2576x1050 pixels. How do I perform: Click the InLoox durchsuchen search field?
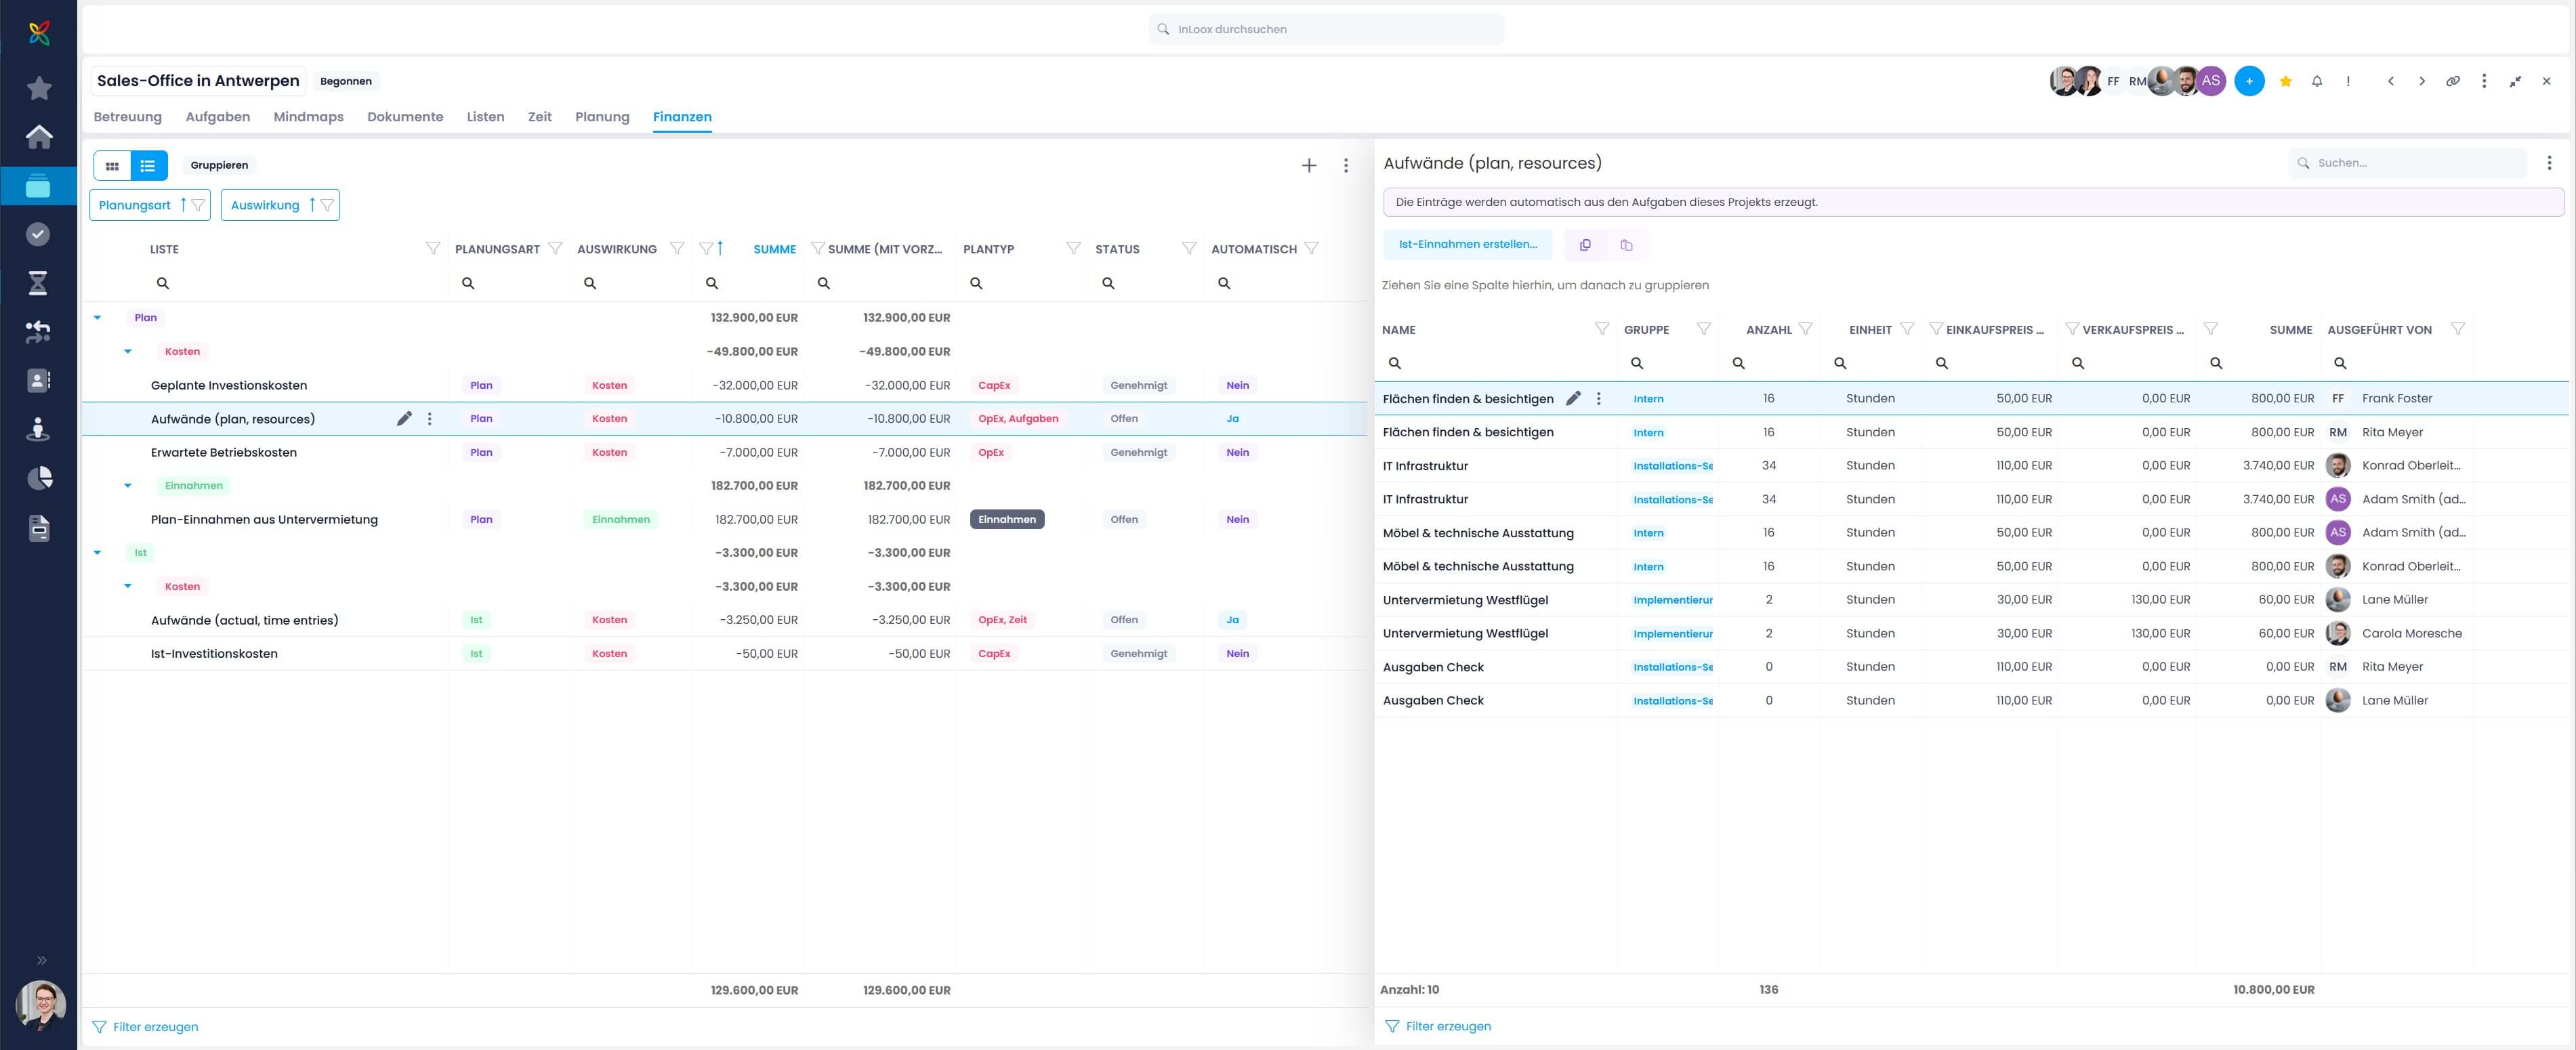(1325, 29)
